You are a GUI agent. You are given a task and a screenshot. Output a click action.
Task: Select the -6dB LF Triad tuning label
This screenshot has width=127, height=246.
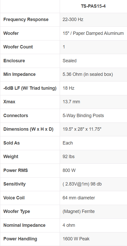(30, 88)
